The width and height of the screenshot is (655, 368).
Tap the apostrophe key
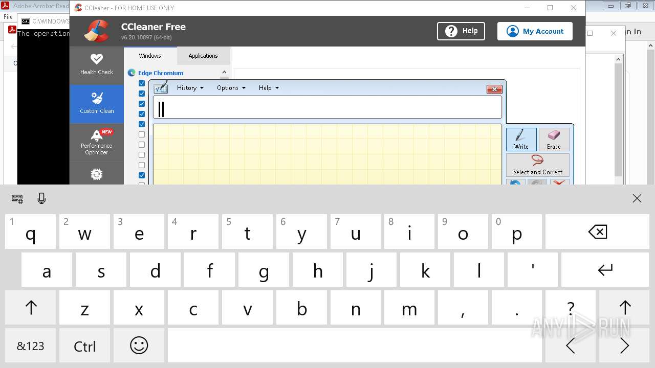coord(533,270)
